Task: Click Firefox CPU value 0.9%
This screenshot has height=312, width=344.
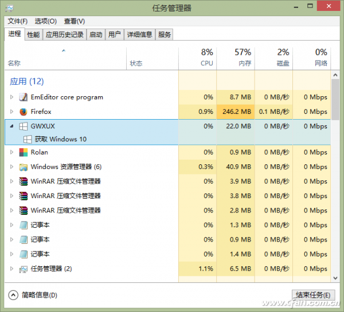Action: click(206, 112)
